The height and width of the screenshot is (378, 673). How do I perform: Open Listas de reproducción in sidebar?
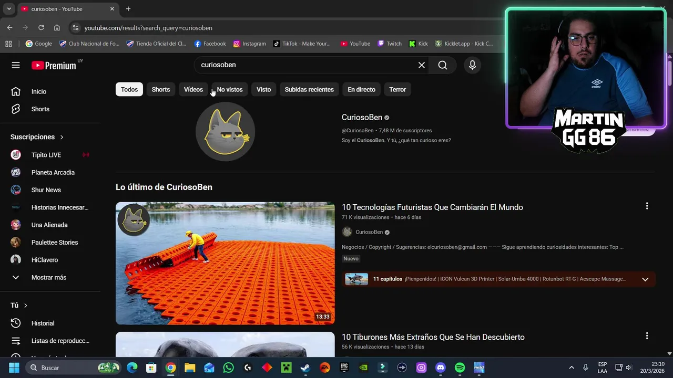click(50, 341)
